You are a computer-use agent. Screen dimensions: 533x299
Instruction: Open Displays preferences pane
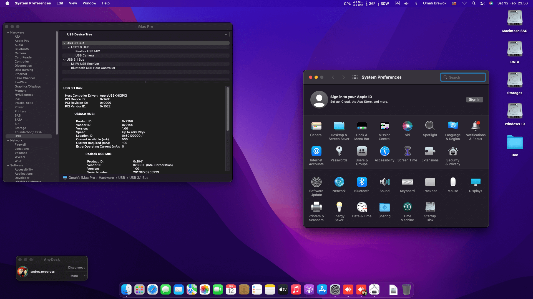pos(476,185)
